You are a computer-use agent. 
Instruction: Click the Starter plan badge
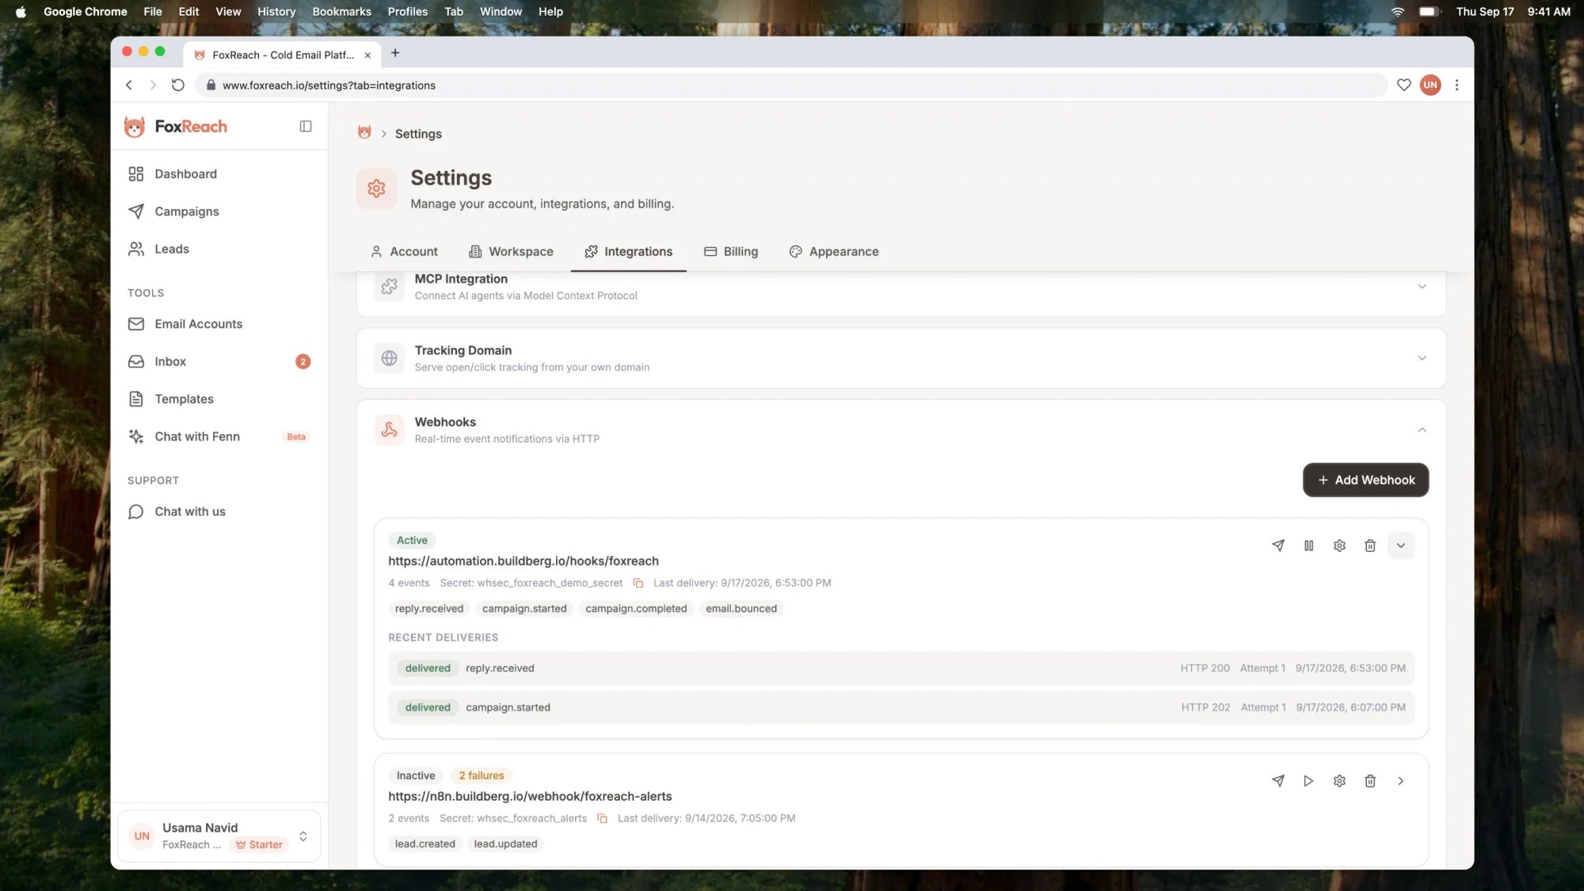(259, 845)
